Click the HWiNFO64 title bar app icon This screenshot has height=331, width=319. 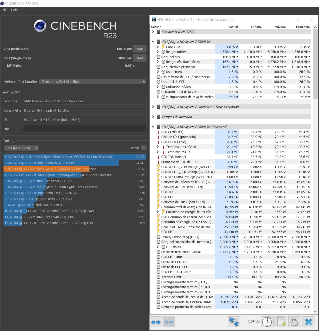coord(154,19)
